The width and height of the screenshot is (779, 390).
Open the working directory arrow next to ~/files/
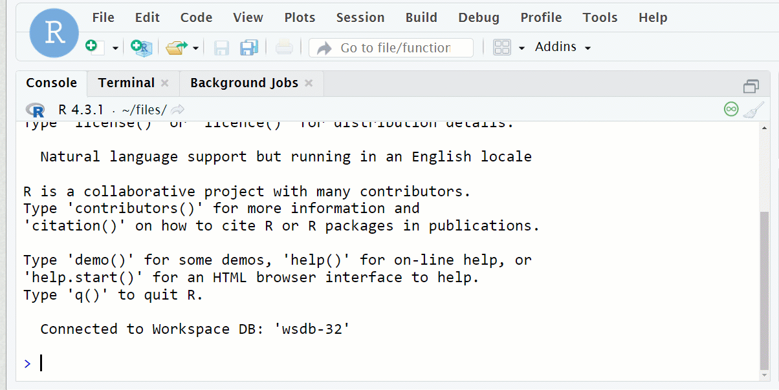178,109
